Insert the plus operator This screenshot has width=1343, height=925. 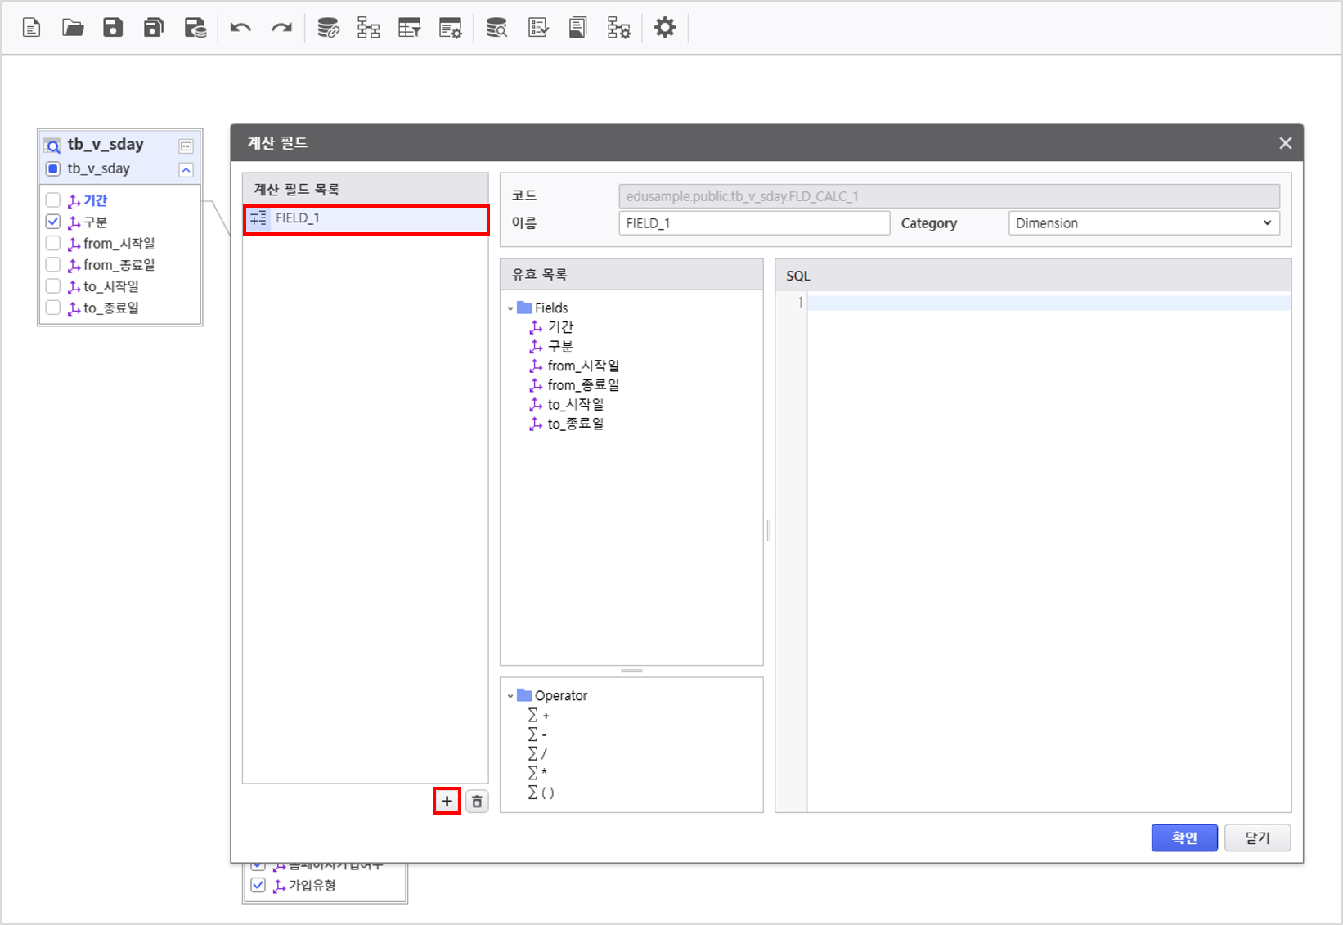pyautogui.click(x=539, y=716)
